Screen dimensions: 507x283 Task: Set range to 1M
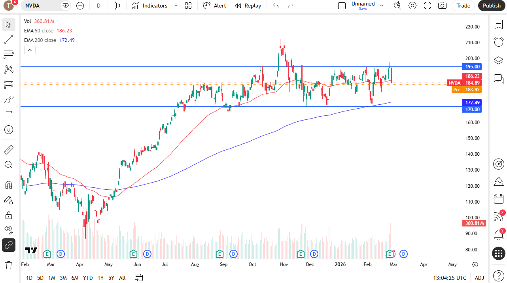tap(52, 278)
